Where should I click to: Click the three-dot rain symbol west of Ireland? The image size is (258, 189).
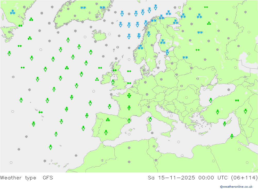tap(97, 79)
